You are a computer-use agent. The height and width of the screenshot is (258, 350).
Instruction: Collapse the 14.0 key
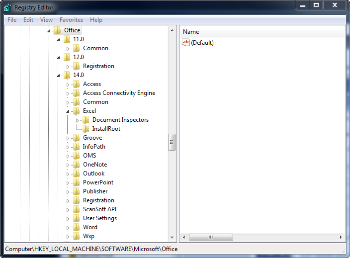58,76
